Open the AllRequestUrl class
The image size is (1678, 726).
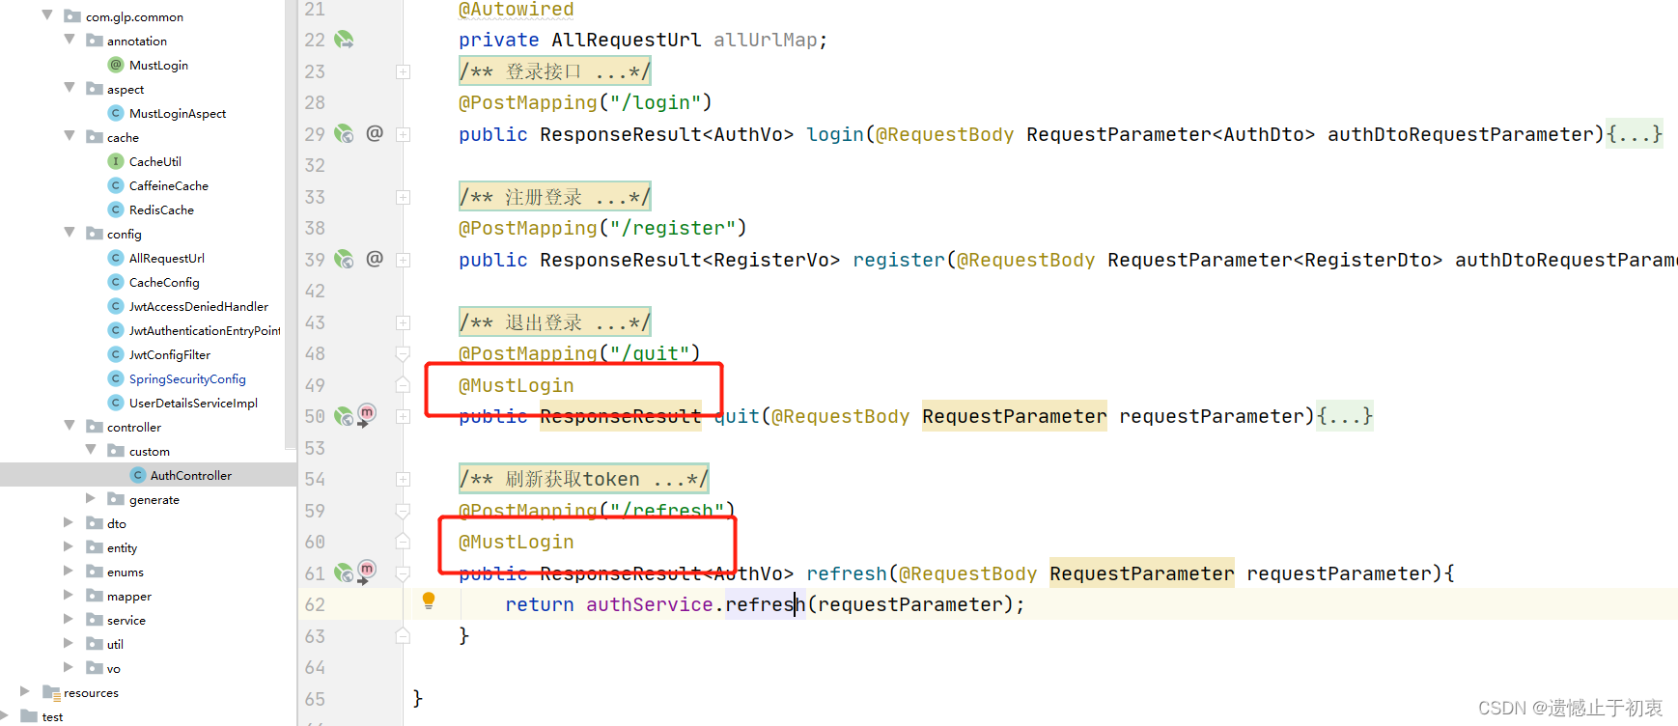click(x=167, y=258)
